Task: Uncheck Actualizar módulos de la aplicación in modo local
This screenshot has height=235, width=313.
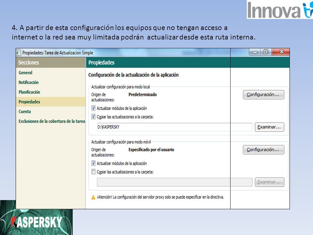Action: point(94,108)
